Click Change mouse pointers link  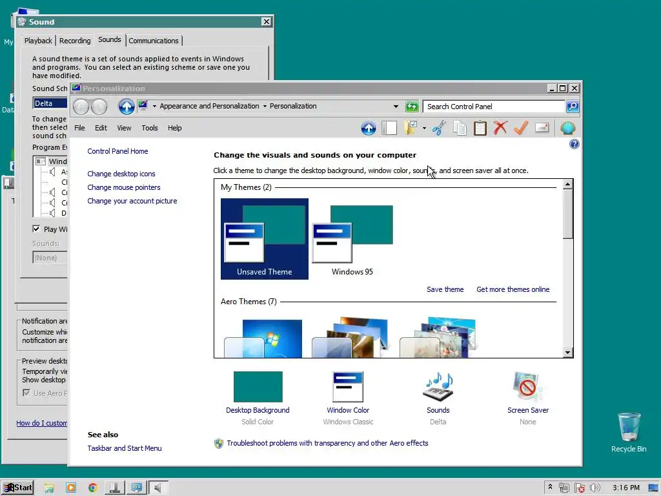(x=123, y=187)
